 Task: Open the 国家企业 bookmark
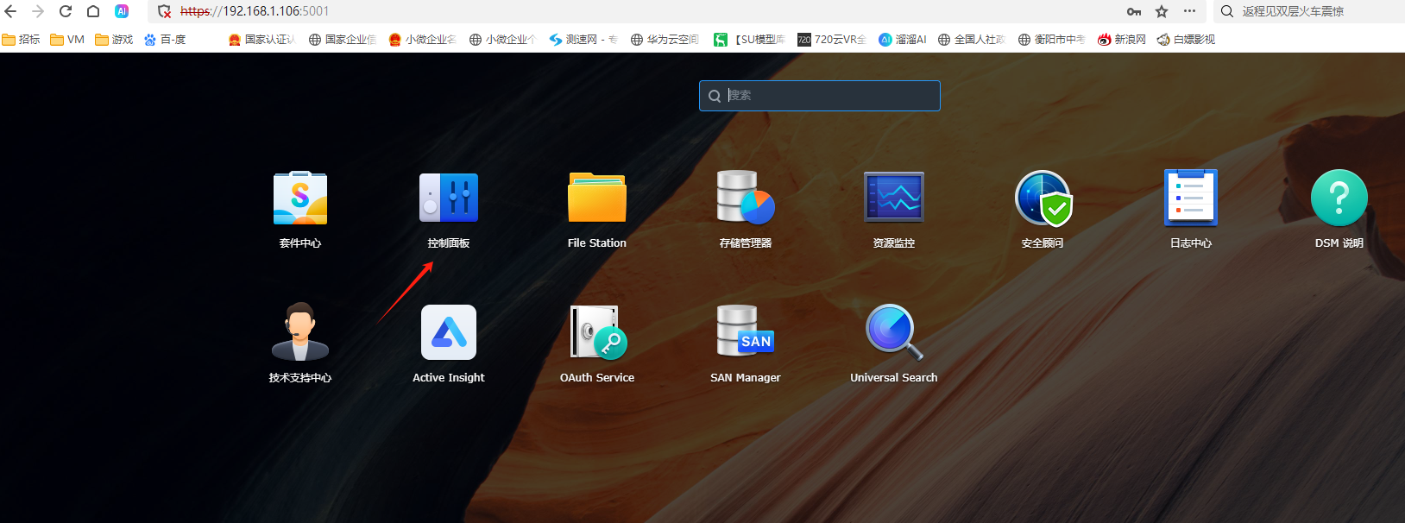click(x=343, y=40)
